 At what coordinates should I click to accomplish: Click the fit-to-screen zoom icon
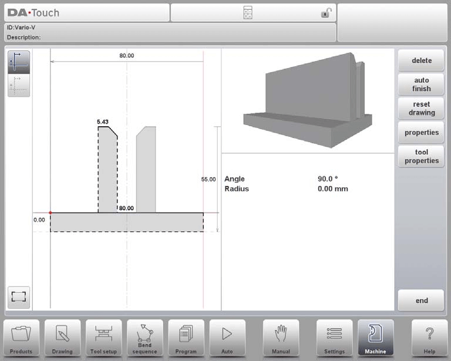pos(19,297)
